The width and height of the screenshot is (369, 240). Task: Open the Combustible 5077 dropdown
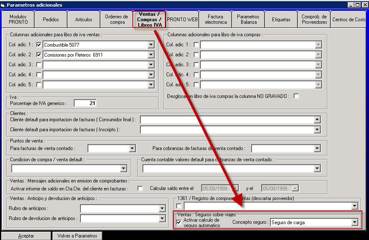coord(151,45)
